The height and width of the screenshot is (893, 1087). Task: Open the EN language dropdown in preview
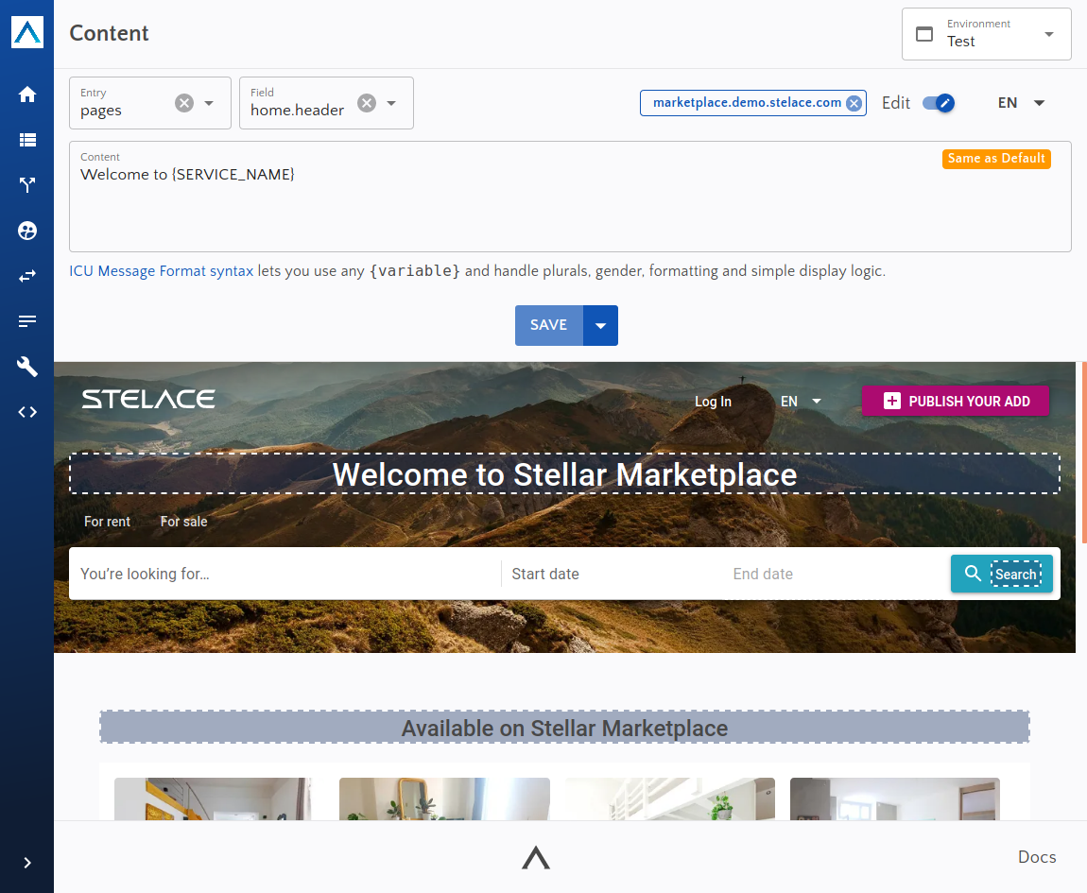point(801,402)
